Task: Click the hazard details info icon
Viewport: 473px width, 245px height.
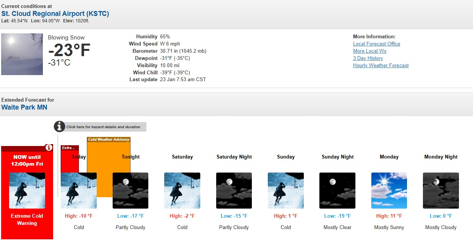Action: tap(59, 127)
